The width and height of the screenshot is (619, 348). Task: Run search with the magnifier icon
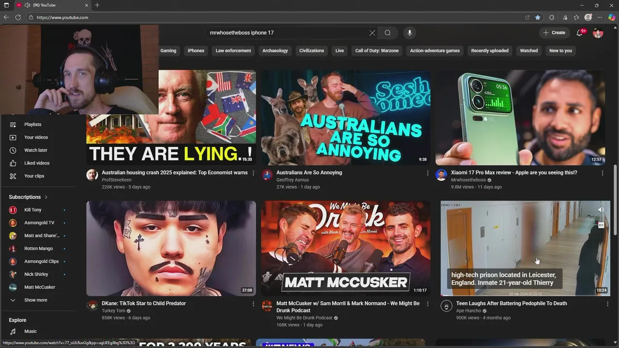387,33
